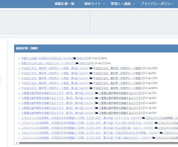178x147 pixels.
Task: Click comment bubble icon in the 10/10 row
Action: [x=90, y=58]
